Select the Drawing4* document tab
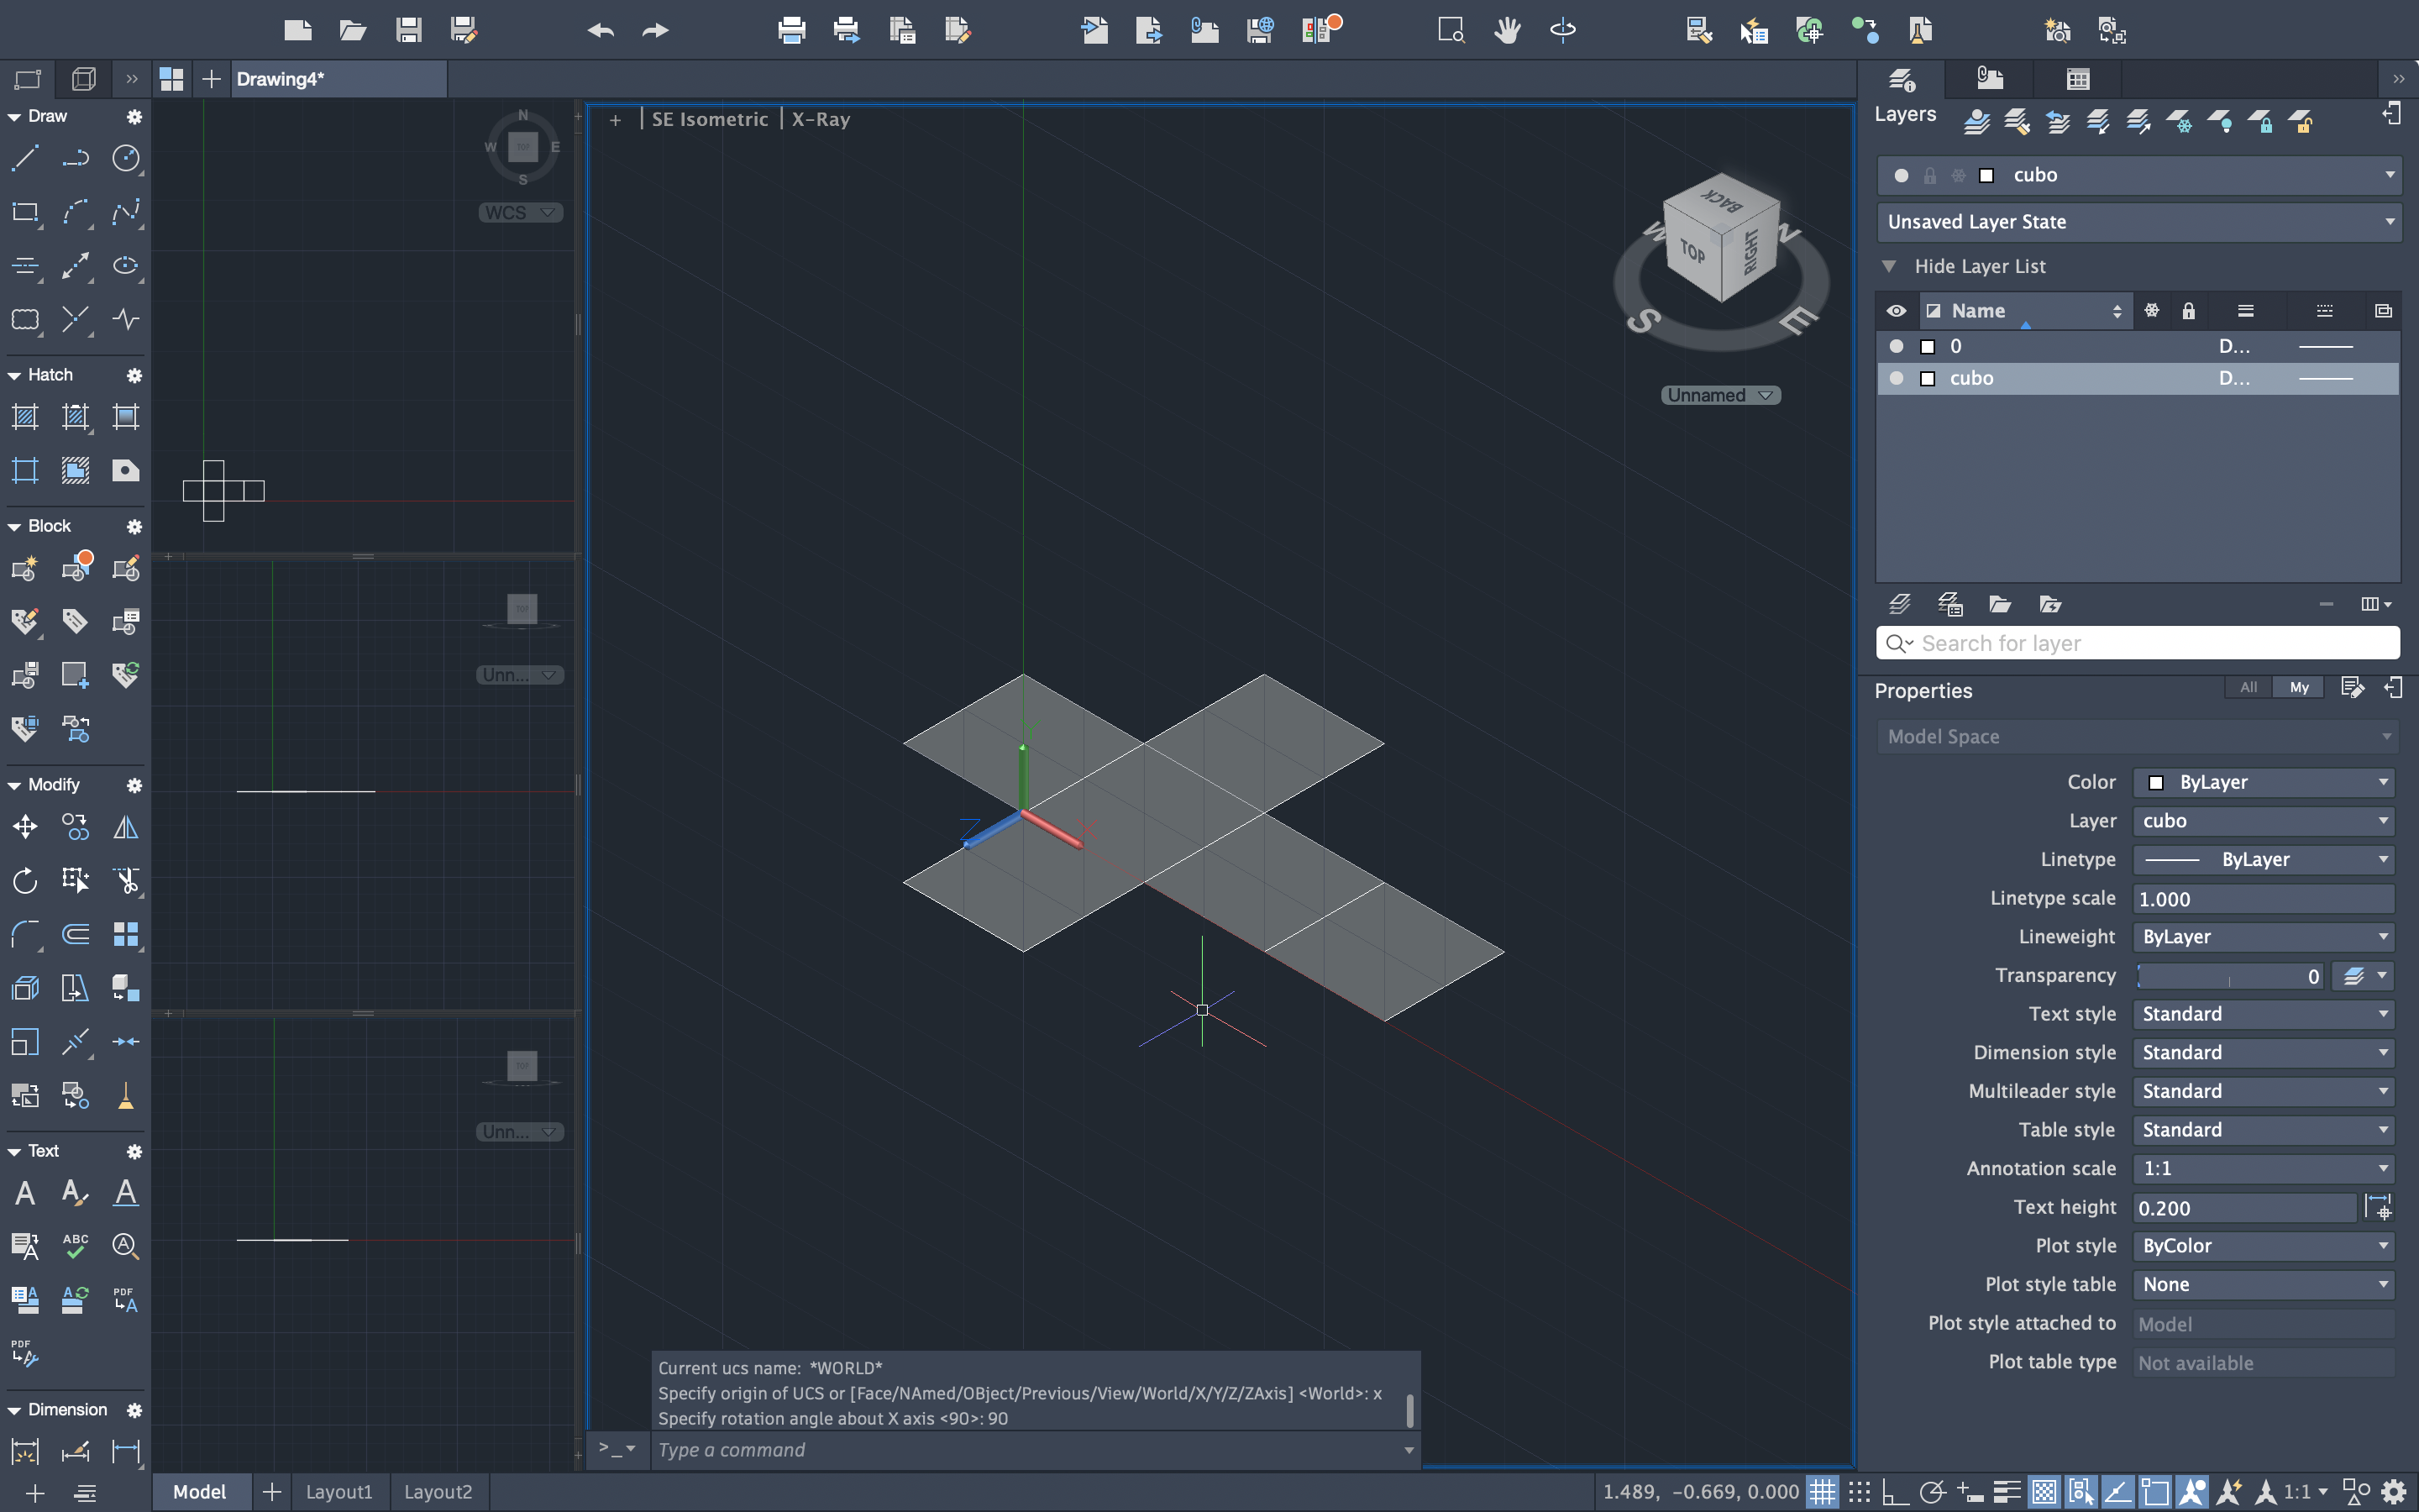2419x1512 pixels. tap(338, 79)
